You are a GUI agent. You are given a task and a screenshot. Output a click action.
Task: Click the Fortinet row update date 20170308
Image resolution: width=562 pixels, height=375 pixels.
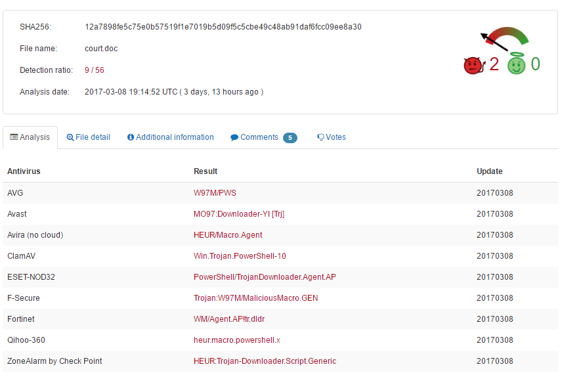tap(494, 319)
